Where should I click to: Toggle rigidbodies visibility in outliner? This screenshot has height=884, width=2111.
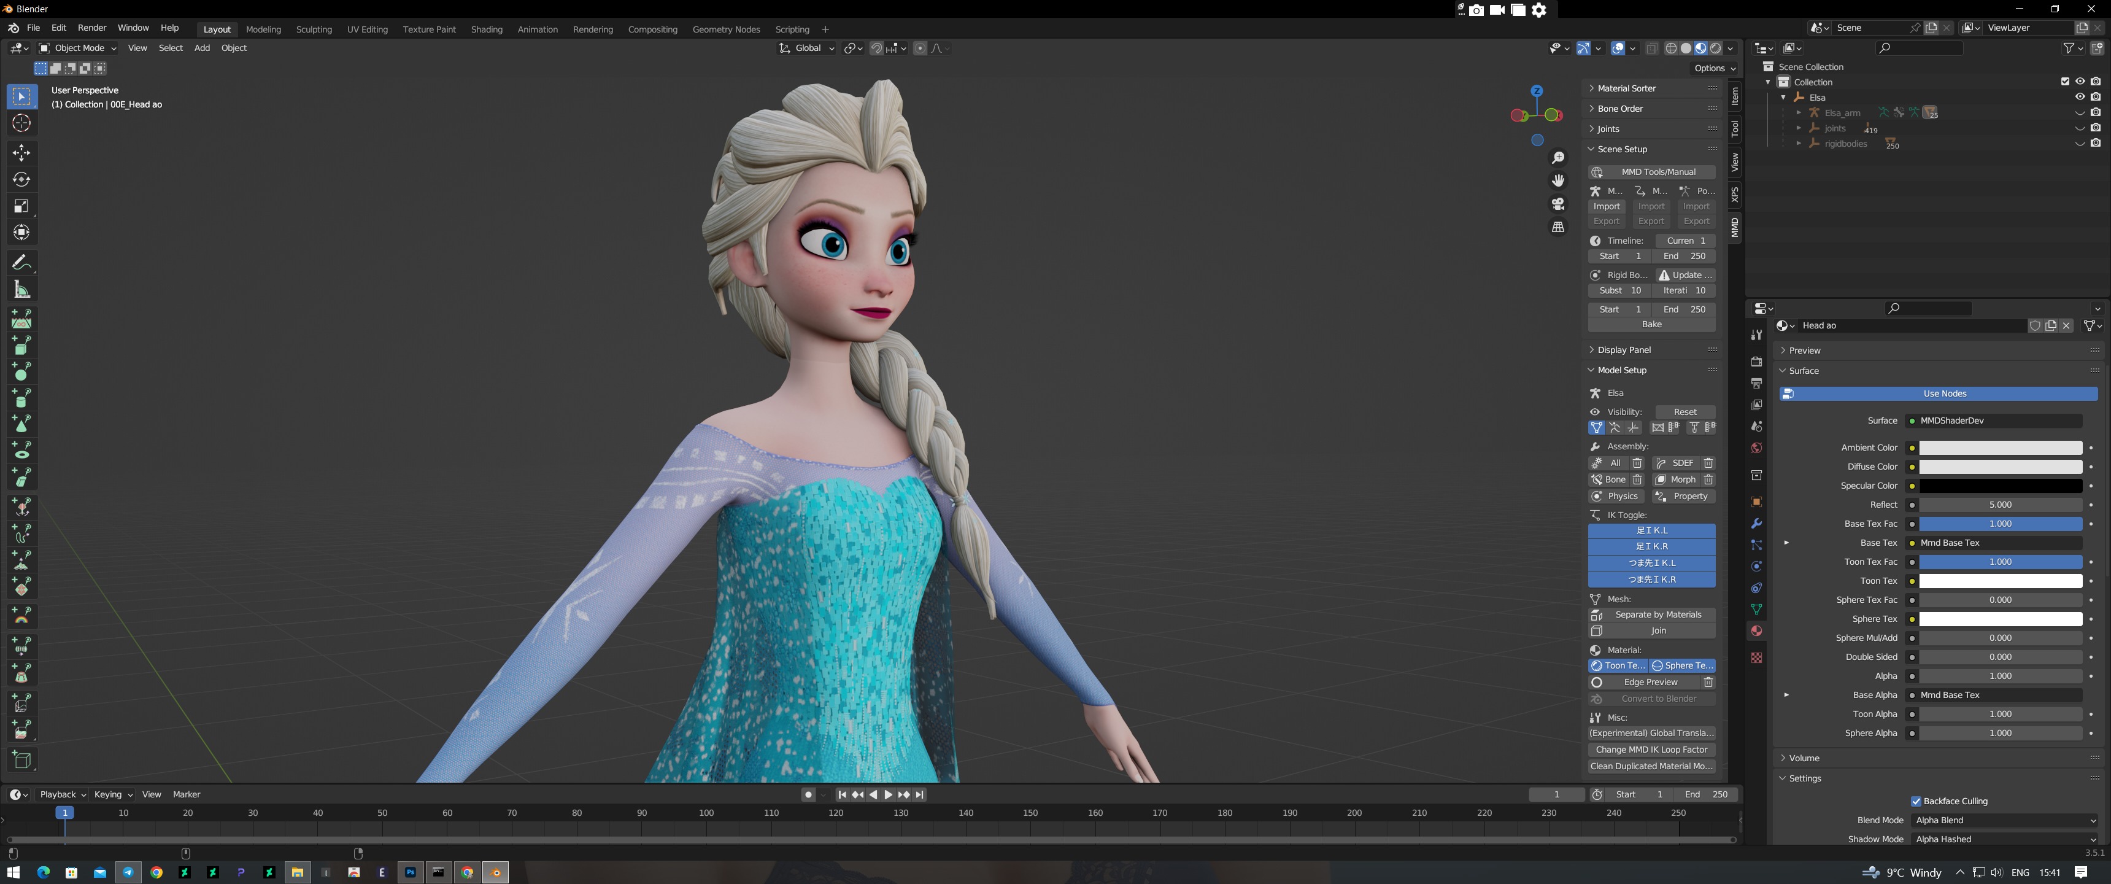[2080, 144]
